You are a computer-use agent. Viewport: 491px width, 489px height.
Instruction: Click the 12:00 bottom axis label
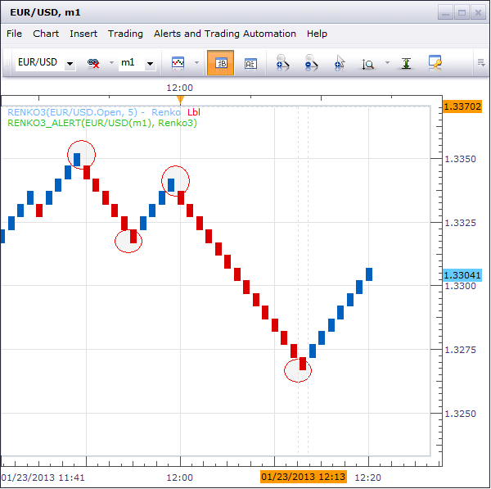point(179,478)
